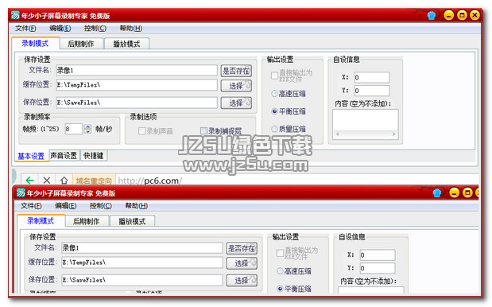Click 缓存位置 path field in top window
Image resolution: width=492 pixels, height=307 pixels.
click(x=137, y=85)
